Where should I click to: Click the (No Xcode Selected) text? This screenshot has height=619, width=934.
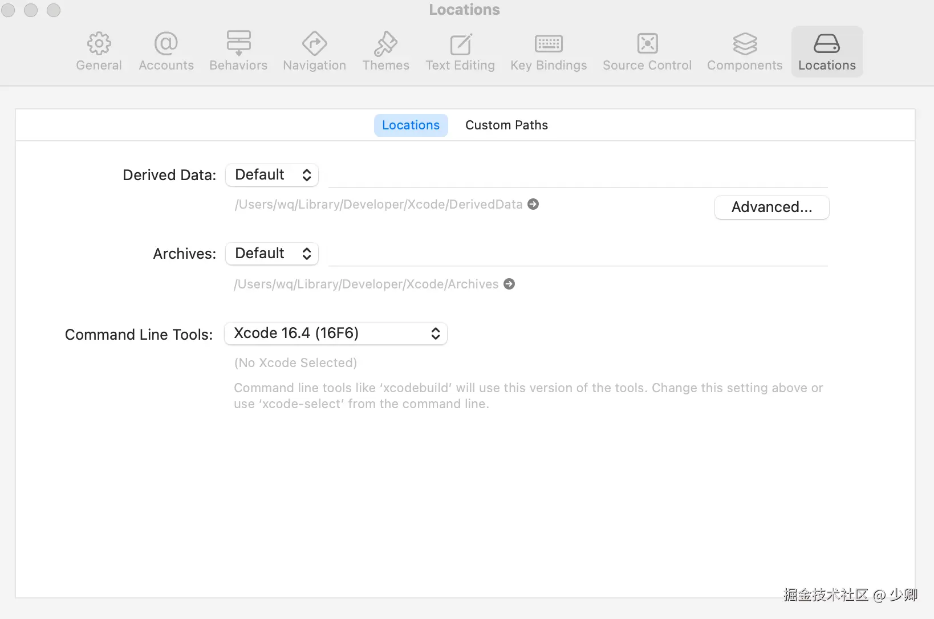point(295,363)
